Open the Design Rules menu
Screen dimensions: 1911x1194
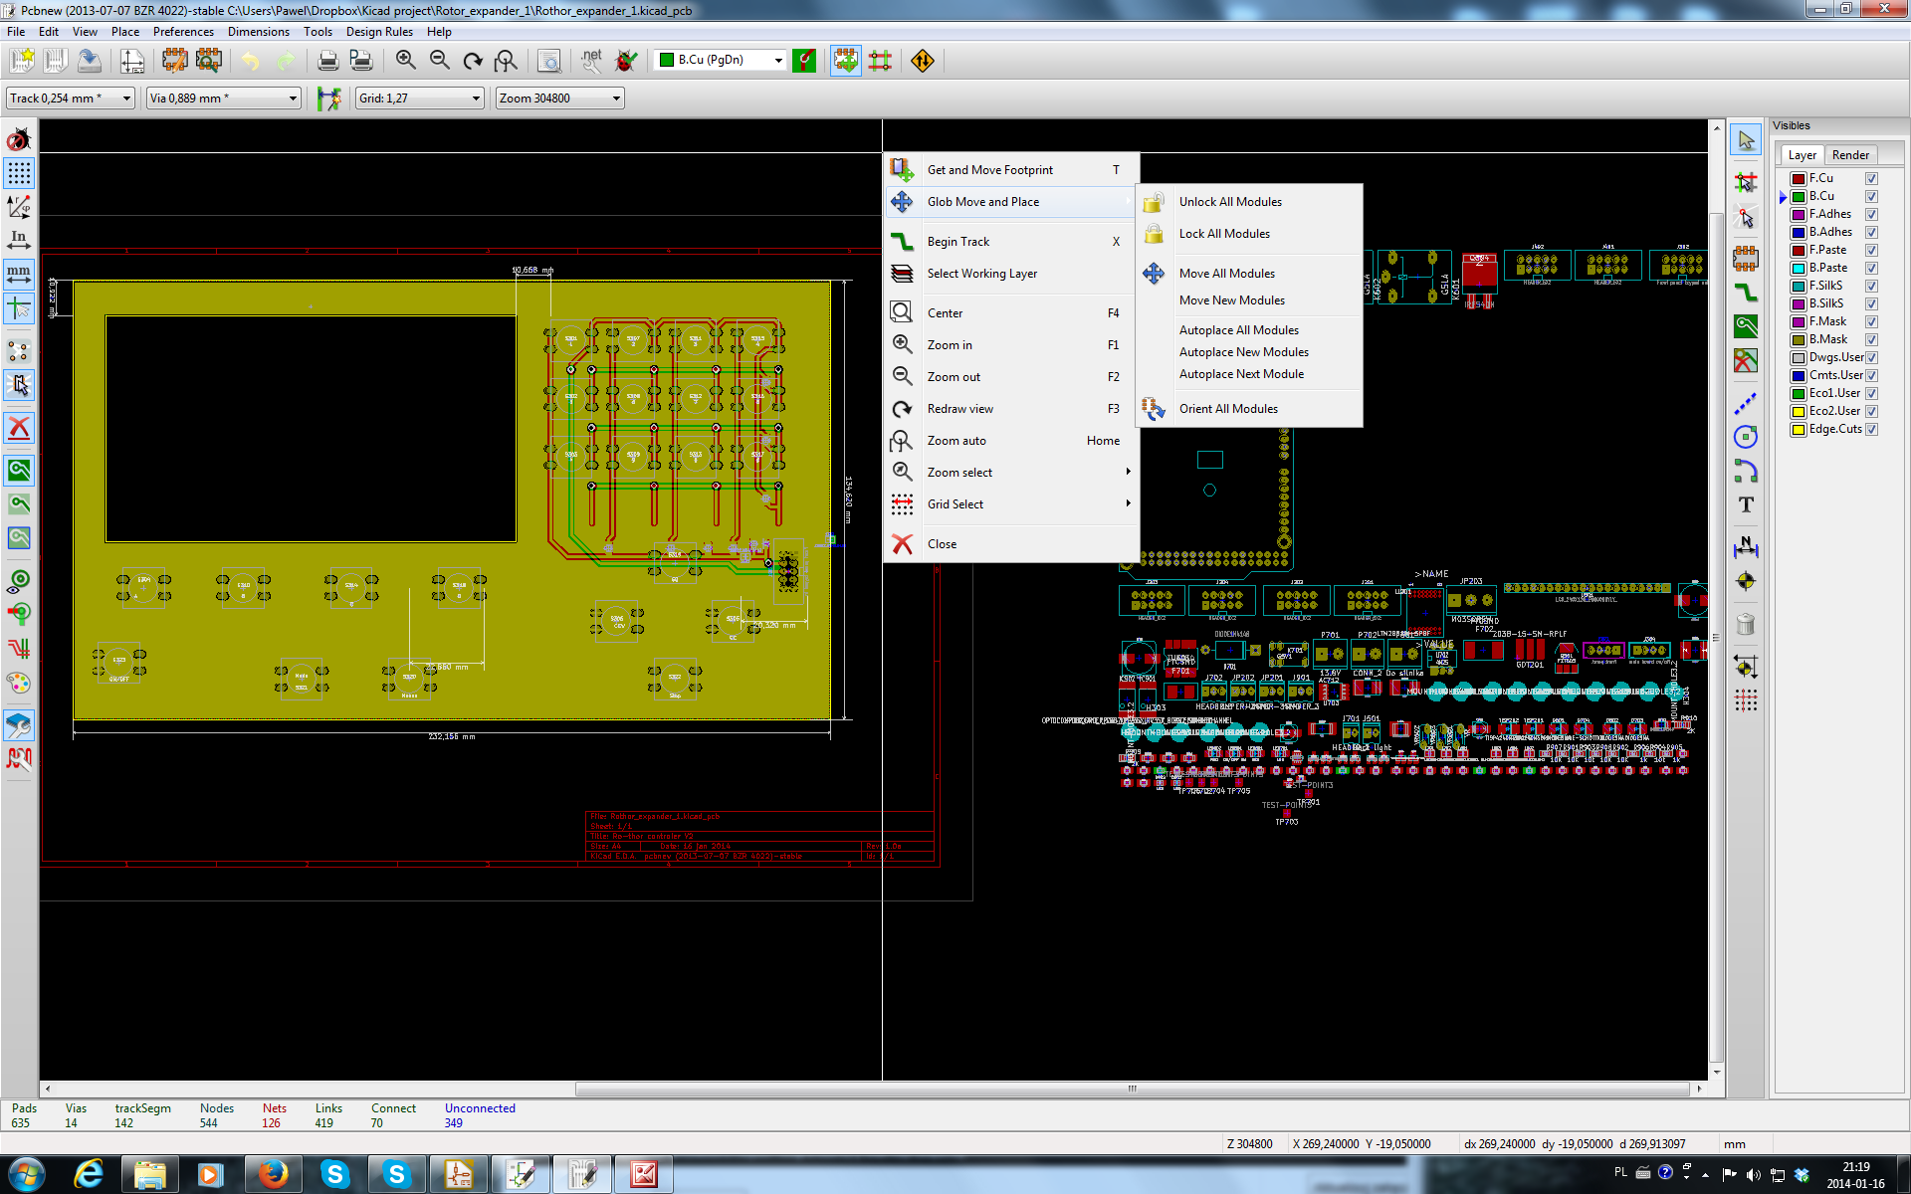pyautogui.click(x=378, y=32)
